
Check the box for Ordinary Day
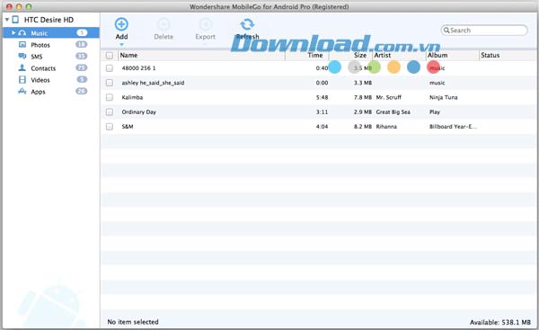click(x=110, y=111)
